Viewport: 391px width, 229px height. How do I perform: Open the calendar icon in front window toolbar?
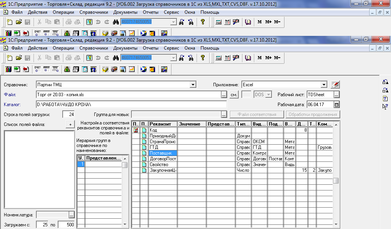(227, 58)
